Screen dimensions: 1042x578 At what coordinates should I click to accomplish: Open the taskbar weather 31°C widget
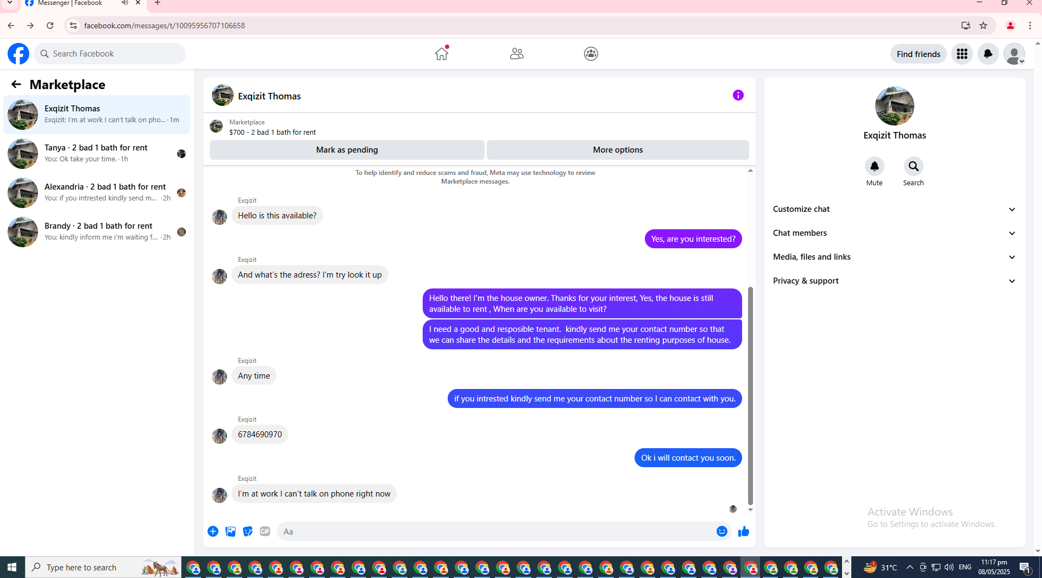click(x=880, y=567)
